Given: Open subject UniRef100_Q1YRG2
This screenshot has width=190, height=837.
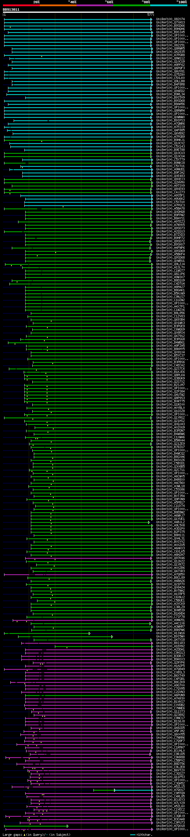Looking at the screenshot, I should coord(170,418).
